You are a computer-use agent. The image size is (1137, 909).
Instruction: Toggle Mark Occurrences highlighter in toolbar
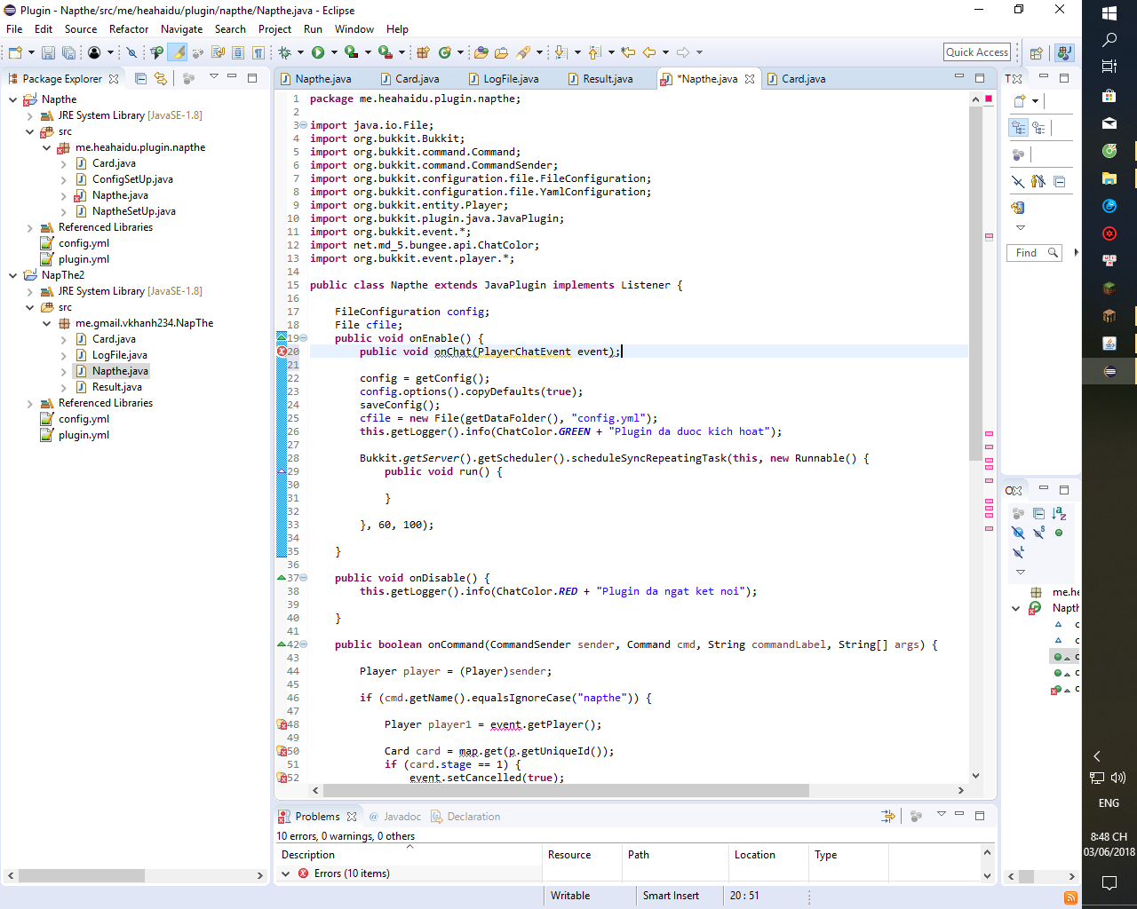tap(178, 52)
